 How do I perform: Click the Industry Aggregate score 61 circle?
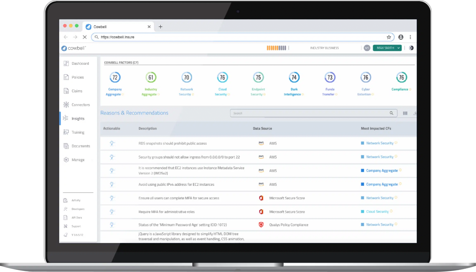[x=151, y=77]
